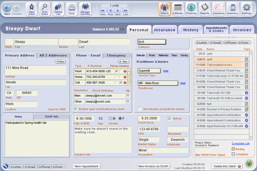Open the Clients module
Image resolution: width=257 pixels, height=171 pixels.
pos(164,9)
